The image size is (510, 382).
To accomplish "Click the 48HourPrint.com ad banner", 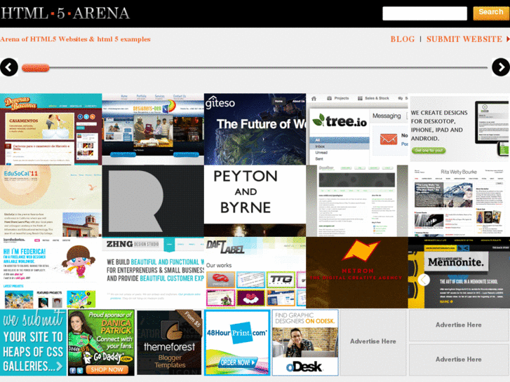I will point(237,342).
